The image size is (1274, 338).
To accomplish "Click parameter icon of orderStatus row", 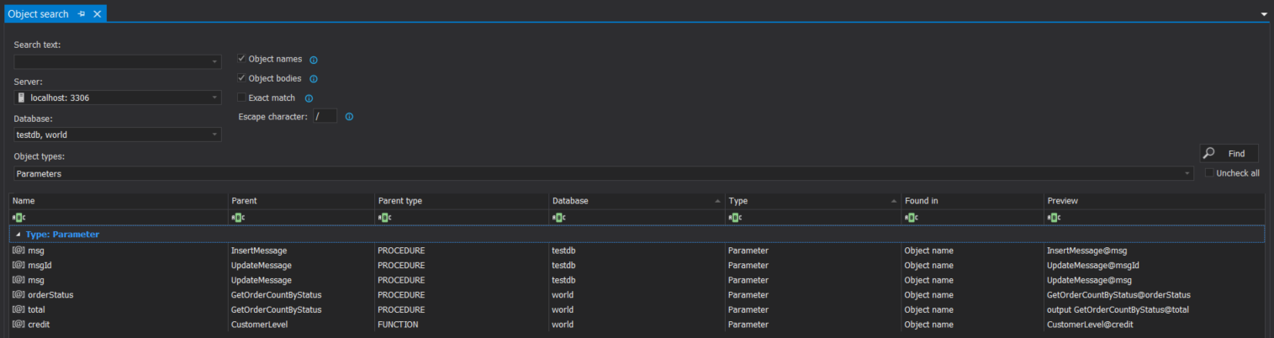I will click(19, 295).
